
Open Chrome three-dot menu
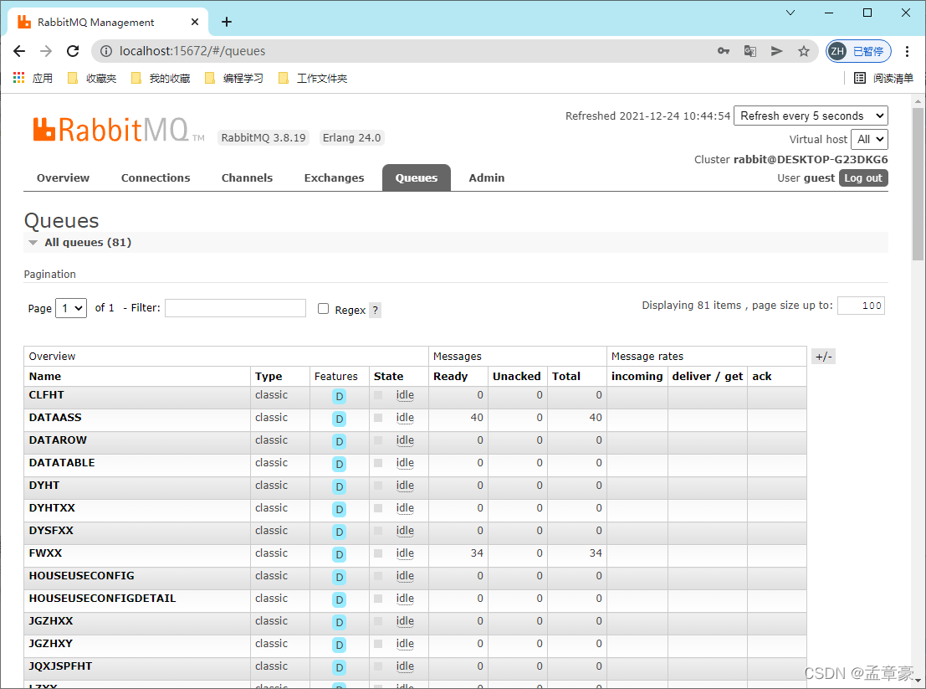tap(908, 51)
